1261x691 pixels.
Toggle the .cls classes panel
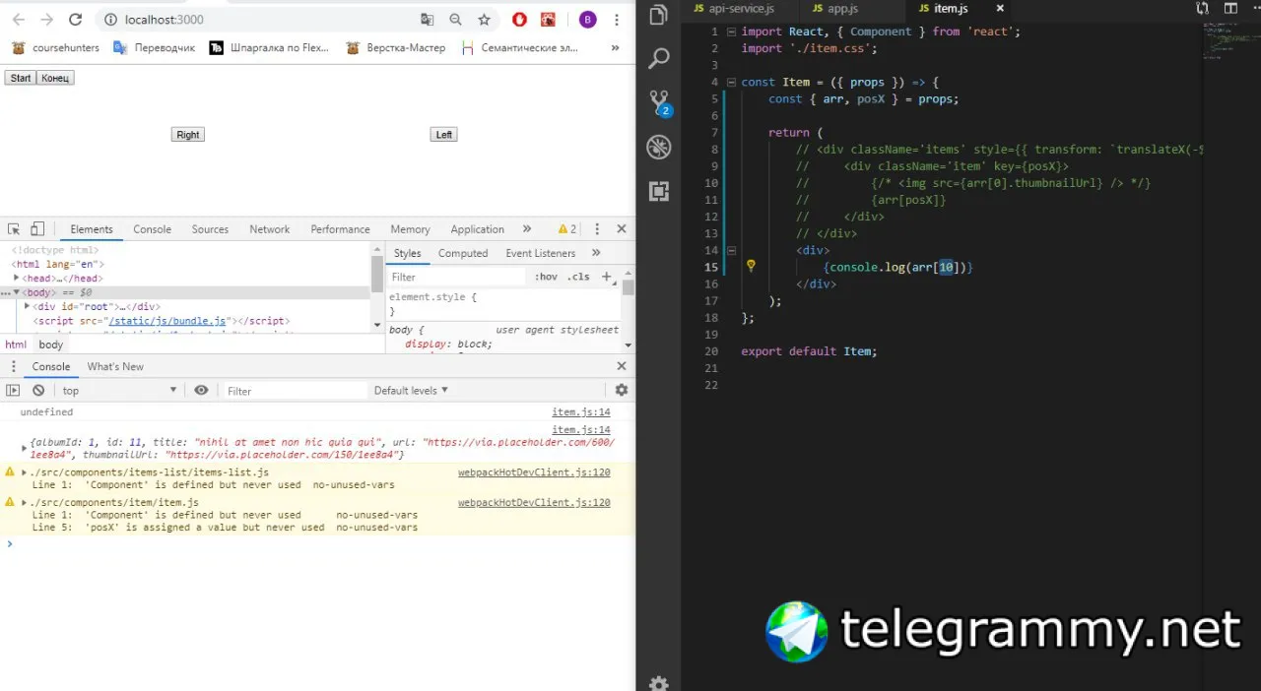click(x=578, y=277)
